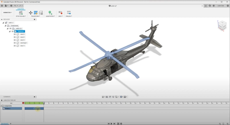Open the ANIMATION workspace dropdown
230x125 pixels.
[8, 12]
